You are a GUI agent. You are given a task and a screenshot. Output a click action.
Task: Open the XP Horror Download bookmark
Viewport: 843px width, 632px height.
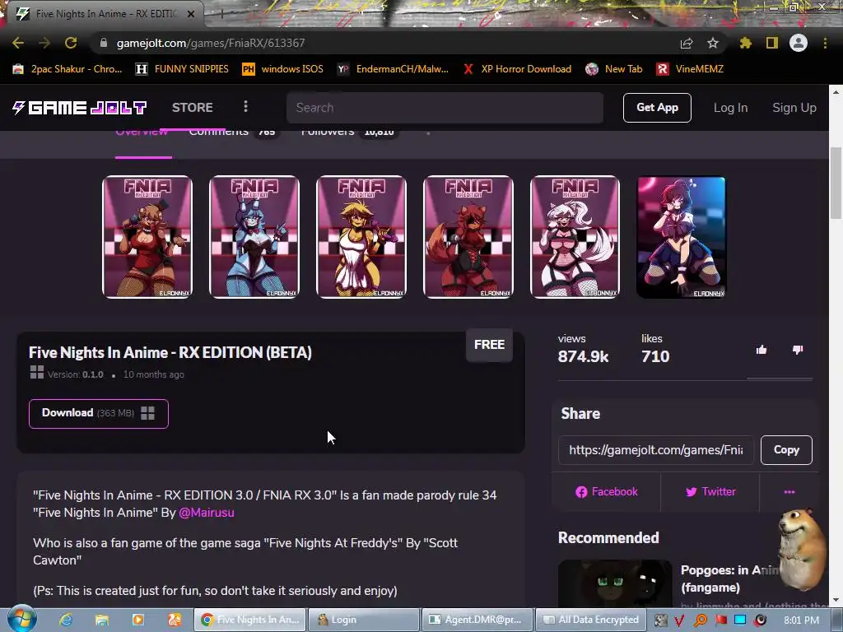tap(517, 69)
